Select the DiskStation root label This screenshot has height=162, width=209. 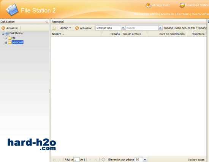16,33
